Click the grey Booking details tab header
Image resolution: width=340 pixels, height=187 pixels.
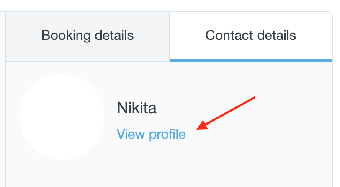tap(88, 35)
